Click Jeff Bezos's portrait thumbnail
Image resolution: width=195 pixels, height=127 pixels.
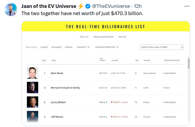[x=32, y=116]
